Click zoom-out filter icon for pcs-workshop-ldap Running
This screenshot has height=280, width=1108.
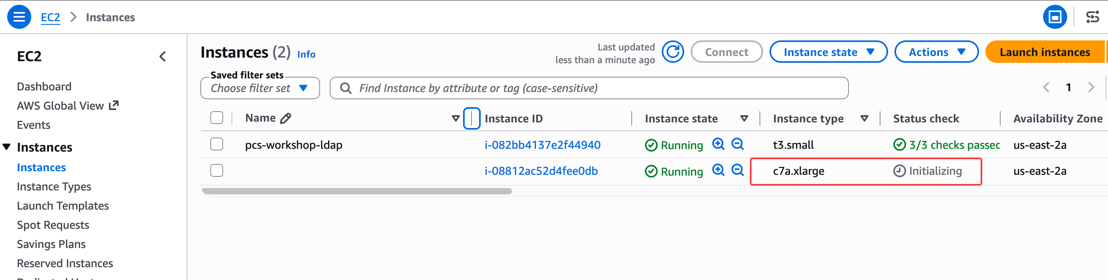click(737, 144)
